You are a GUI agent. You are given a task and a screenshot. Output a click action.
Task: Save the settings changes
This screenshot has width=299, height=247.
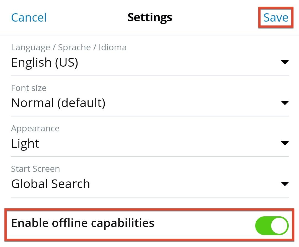[275, 17]
